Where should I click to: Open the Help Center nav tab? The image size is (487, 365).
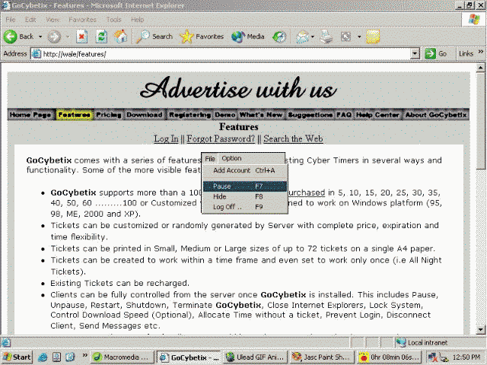click(x=377, y=115)
